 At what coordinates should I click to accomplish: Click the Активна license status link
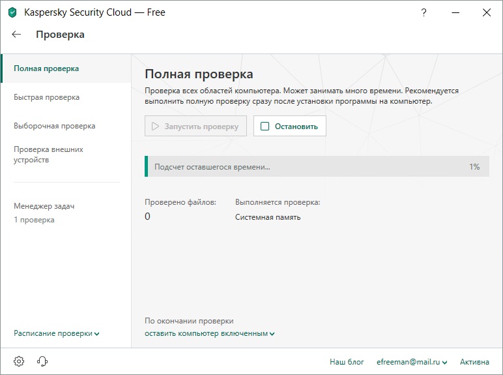tap(474, 361)
